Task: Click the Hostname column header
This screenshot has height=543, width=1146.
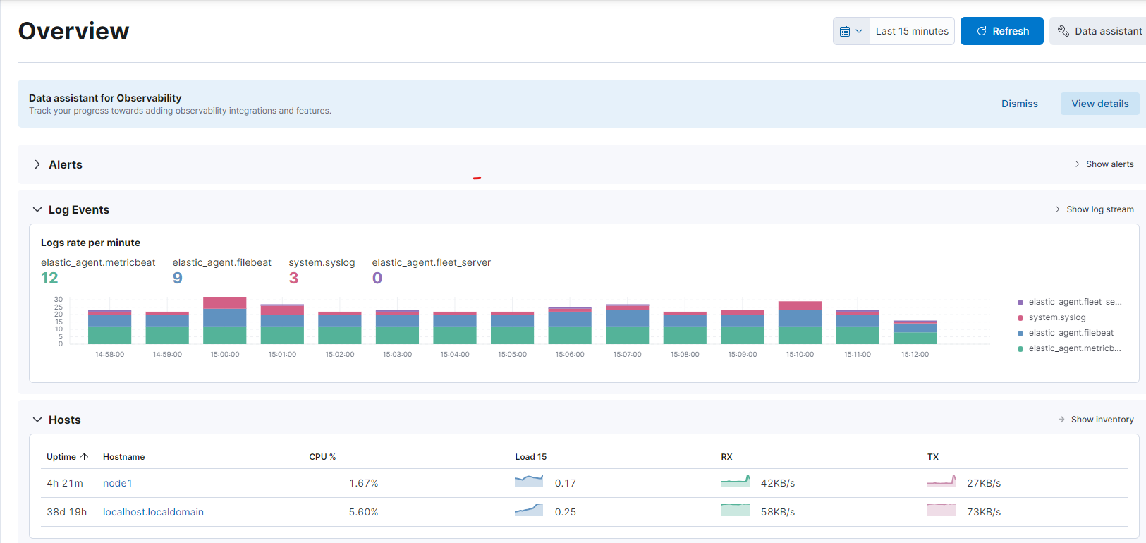Action: point(124,457)
